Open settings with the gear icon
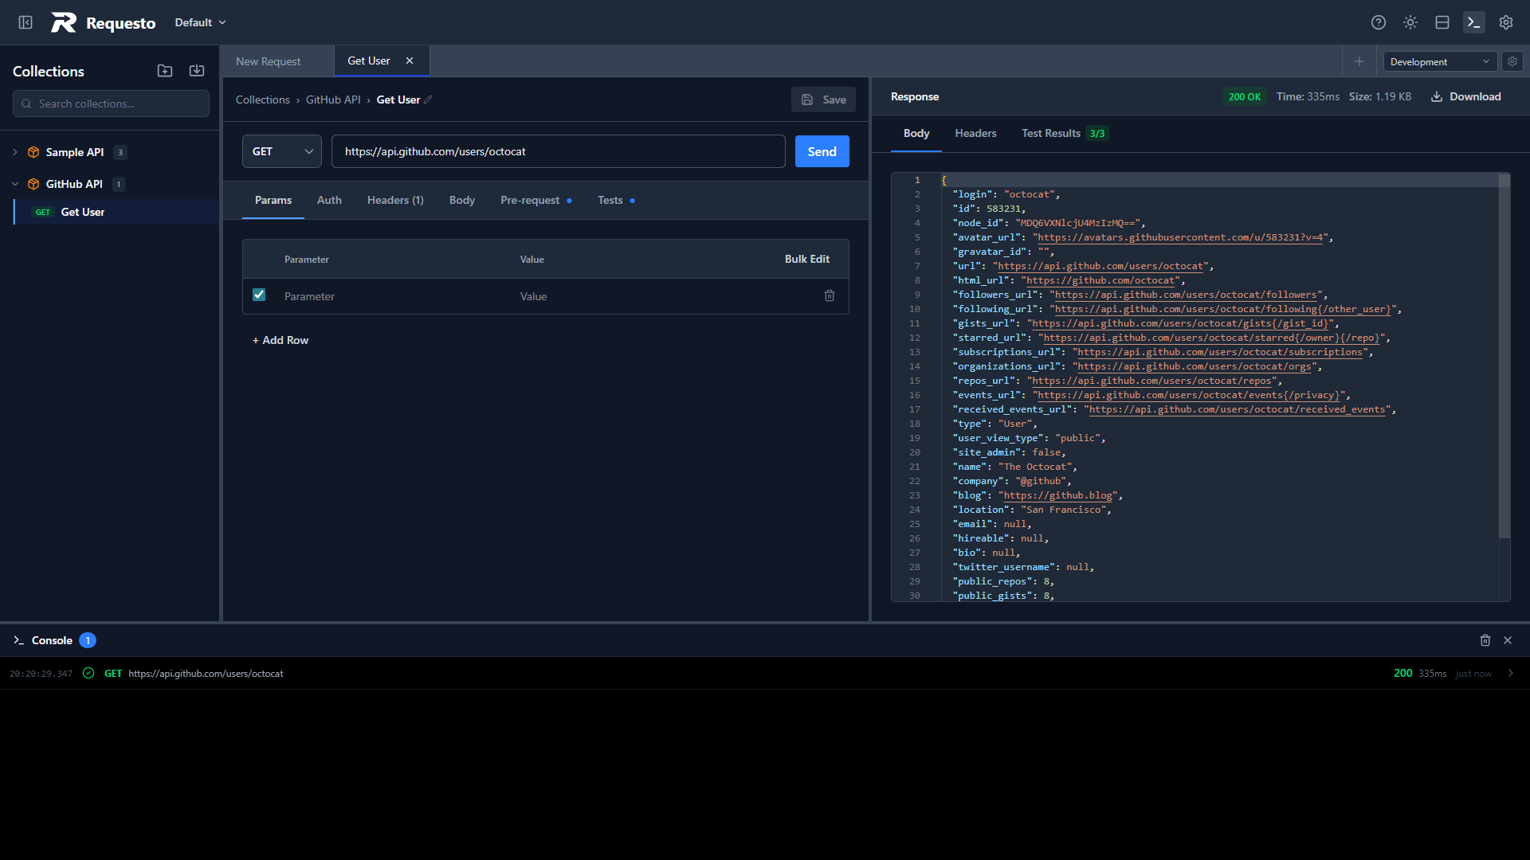Image resolution: width=1530 pixels, height=860 pixels. 1506,22
